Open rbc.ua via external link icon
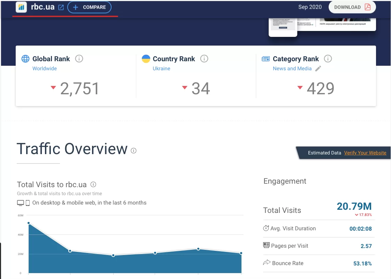 click(61, 7)
